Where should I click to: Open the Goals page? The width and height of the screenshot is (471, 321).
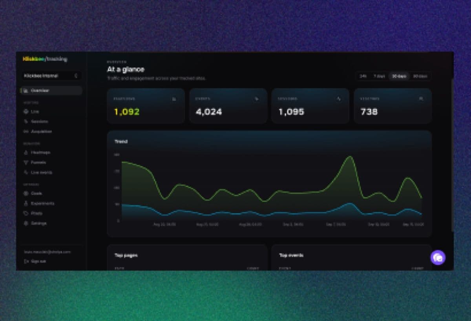click(x=37, y=193)
